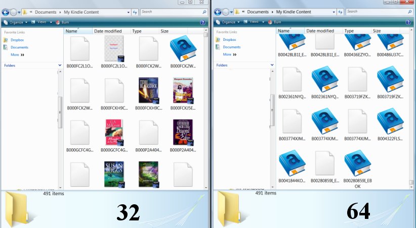
Task: Select blank file B000FC2L1O in left window
Action: point(79,48)
